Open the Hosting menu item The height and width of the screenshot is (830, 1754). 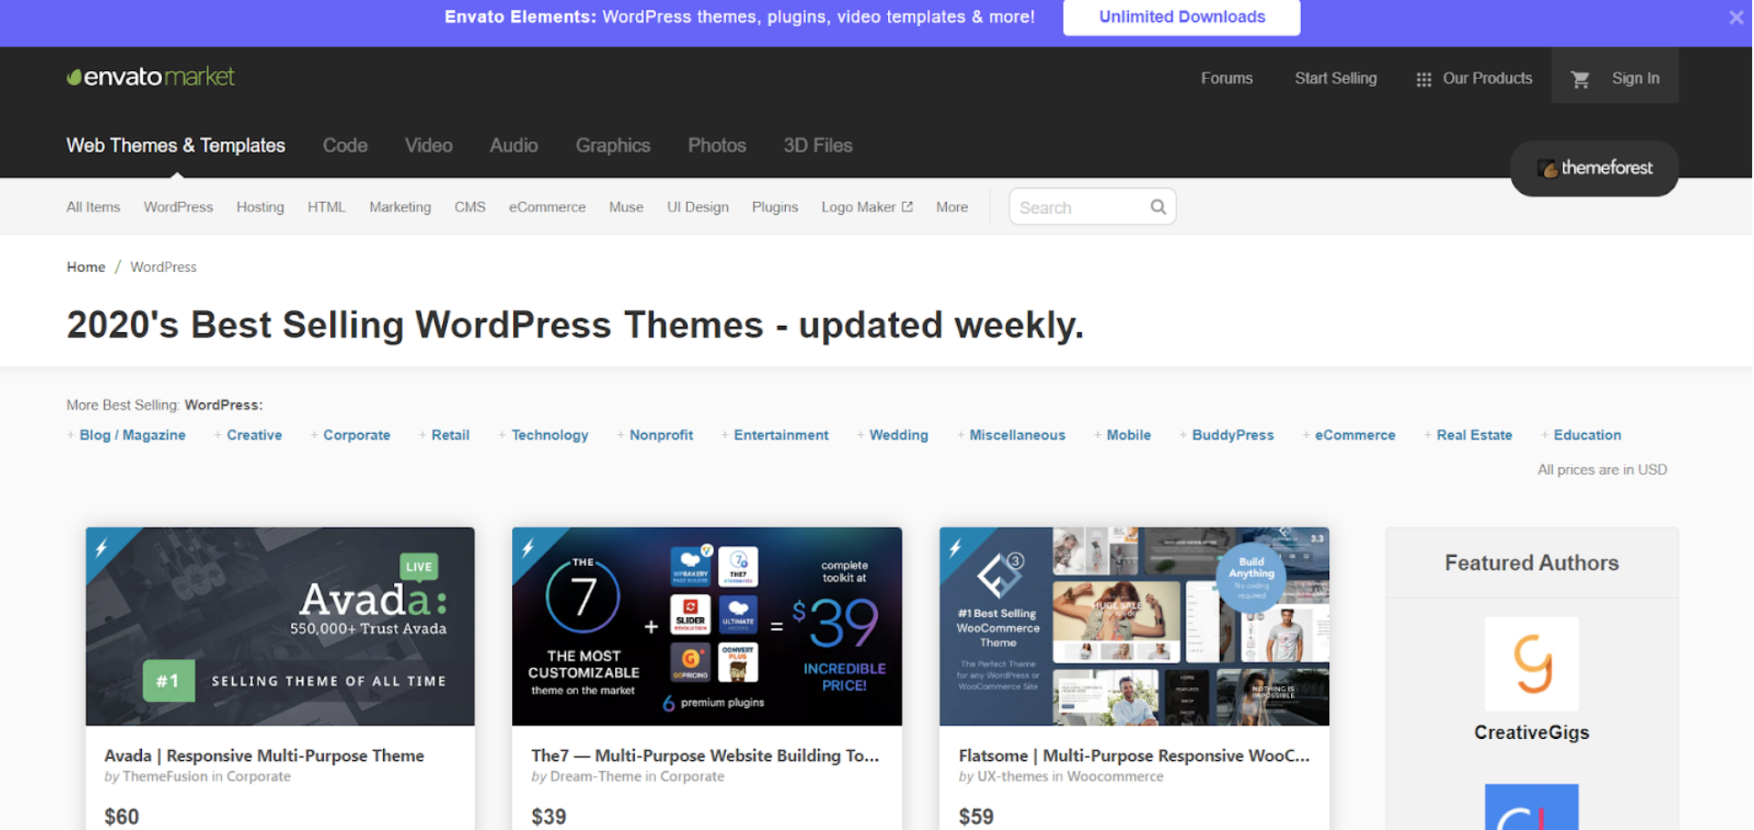(x=260, y=207)
